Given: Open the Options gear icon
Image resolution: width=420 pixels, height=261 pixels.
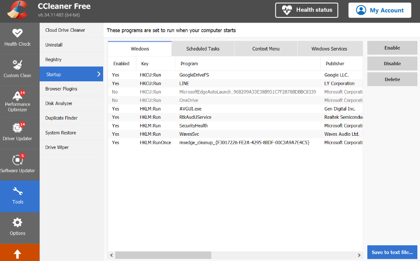Looking at the screenshot, I should 17,223.
